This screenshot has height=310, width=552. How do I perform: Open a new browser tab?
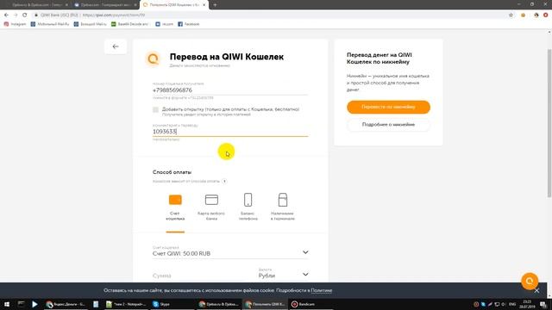(x=215, y=5)
